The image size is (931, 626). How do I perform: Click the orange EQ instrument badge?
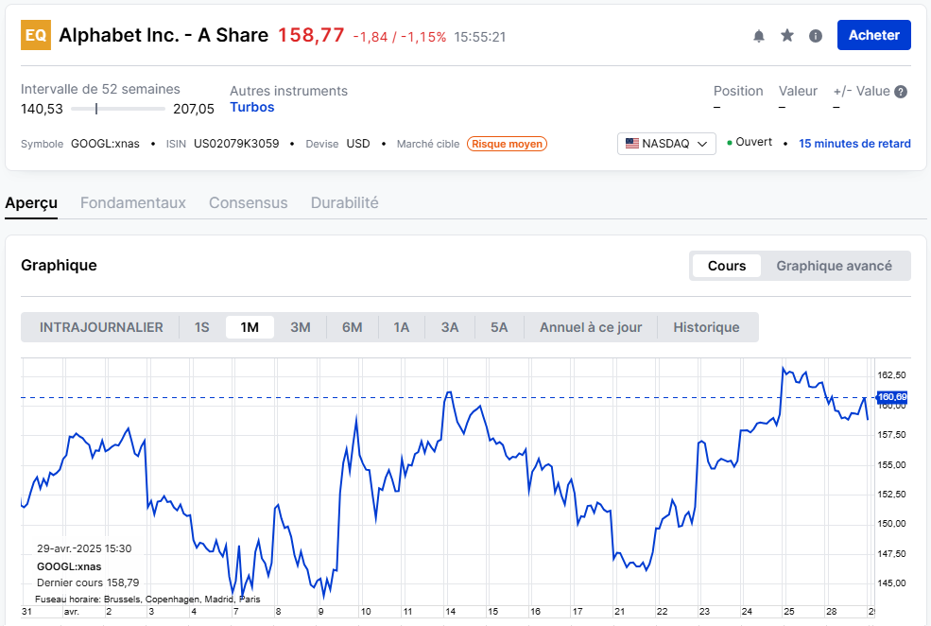(36, 35)
